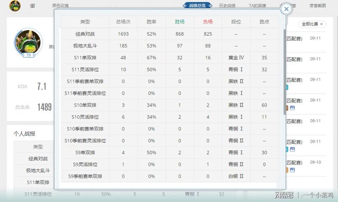This screenshot has height=202, width=338.
Task: Click the screenshot icon on fourth match
Action: click(x=292, y=108)
